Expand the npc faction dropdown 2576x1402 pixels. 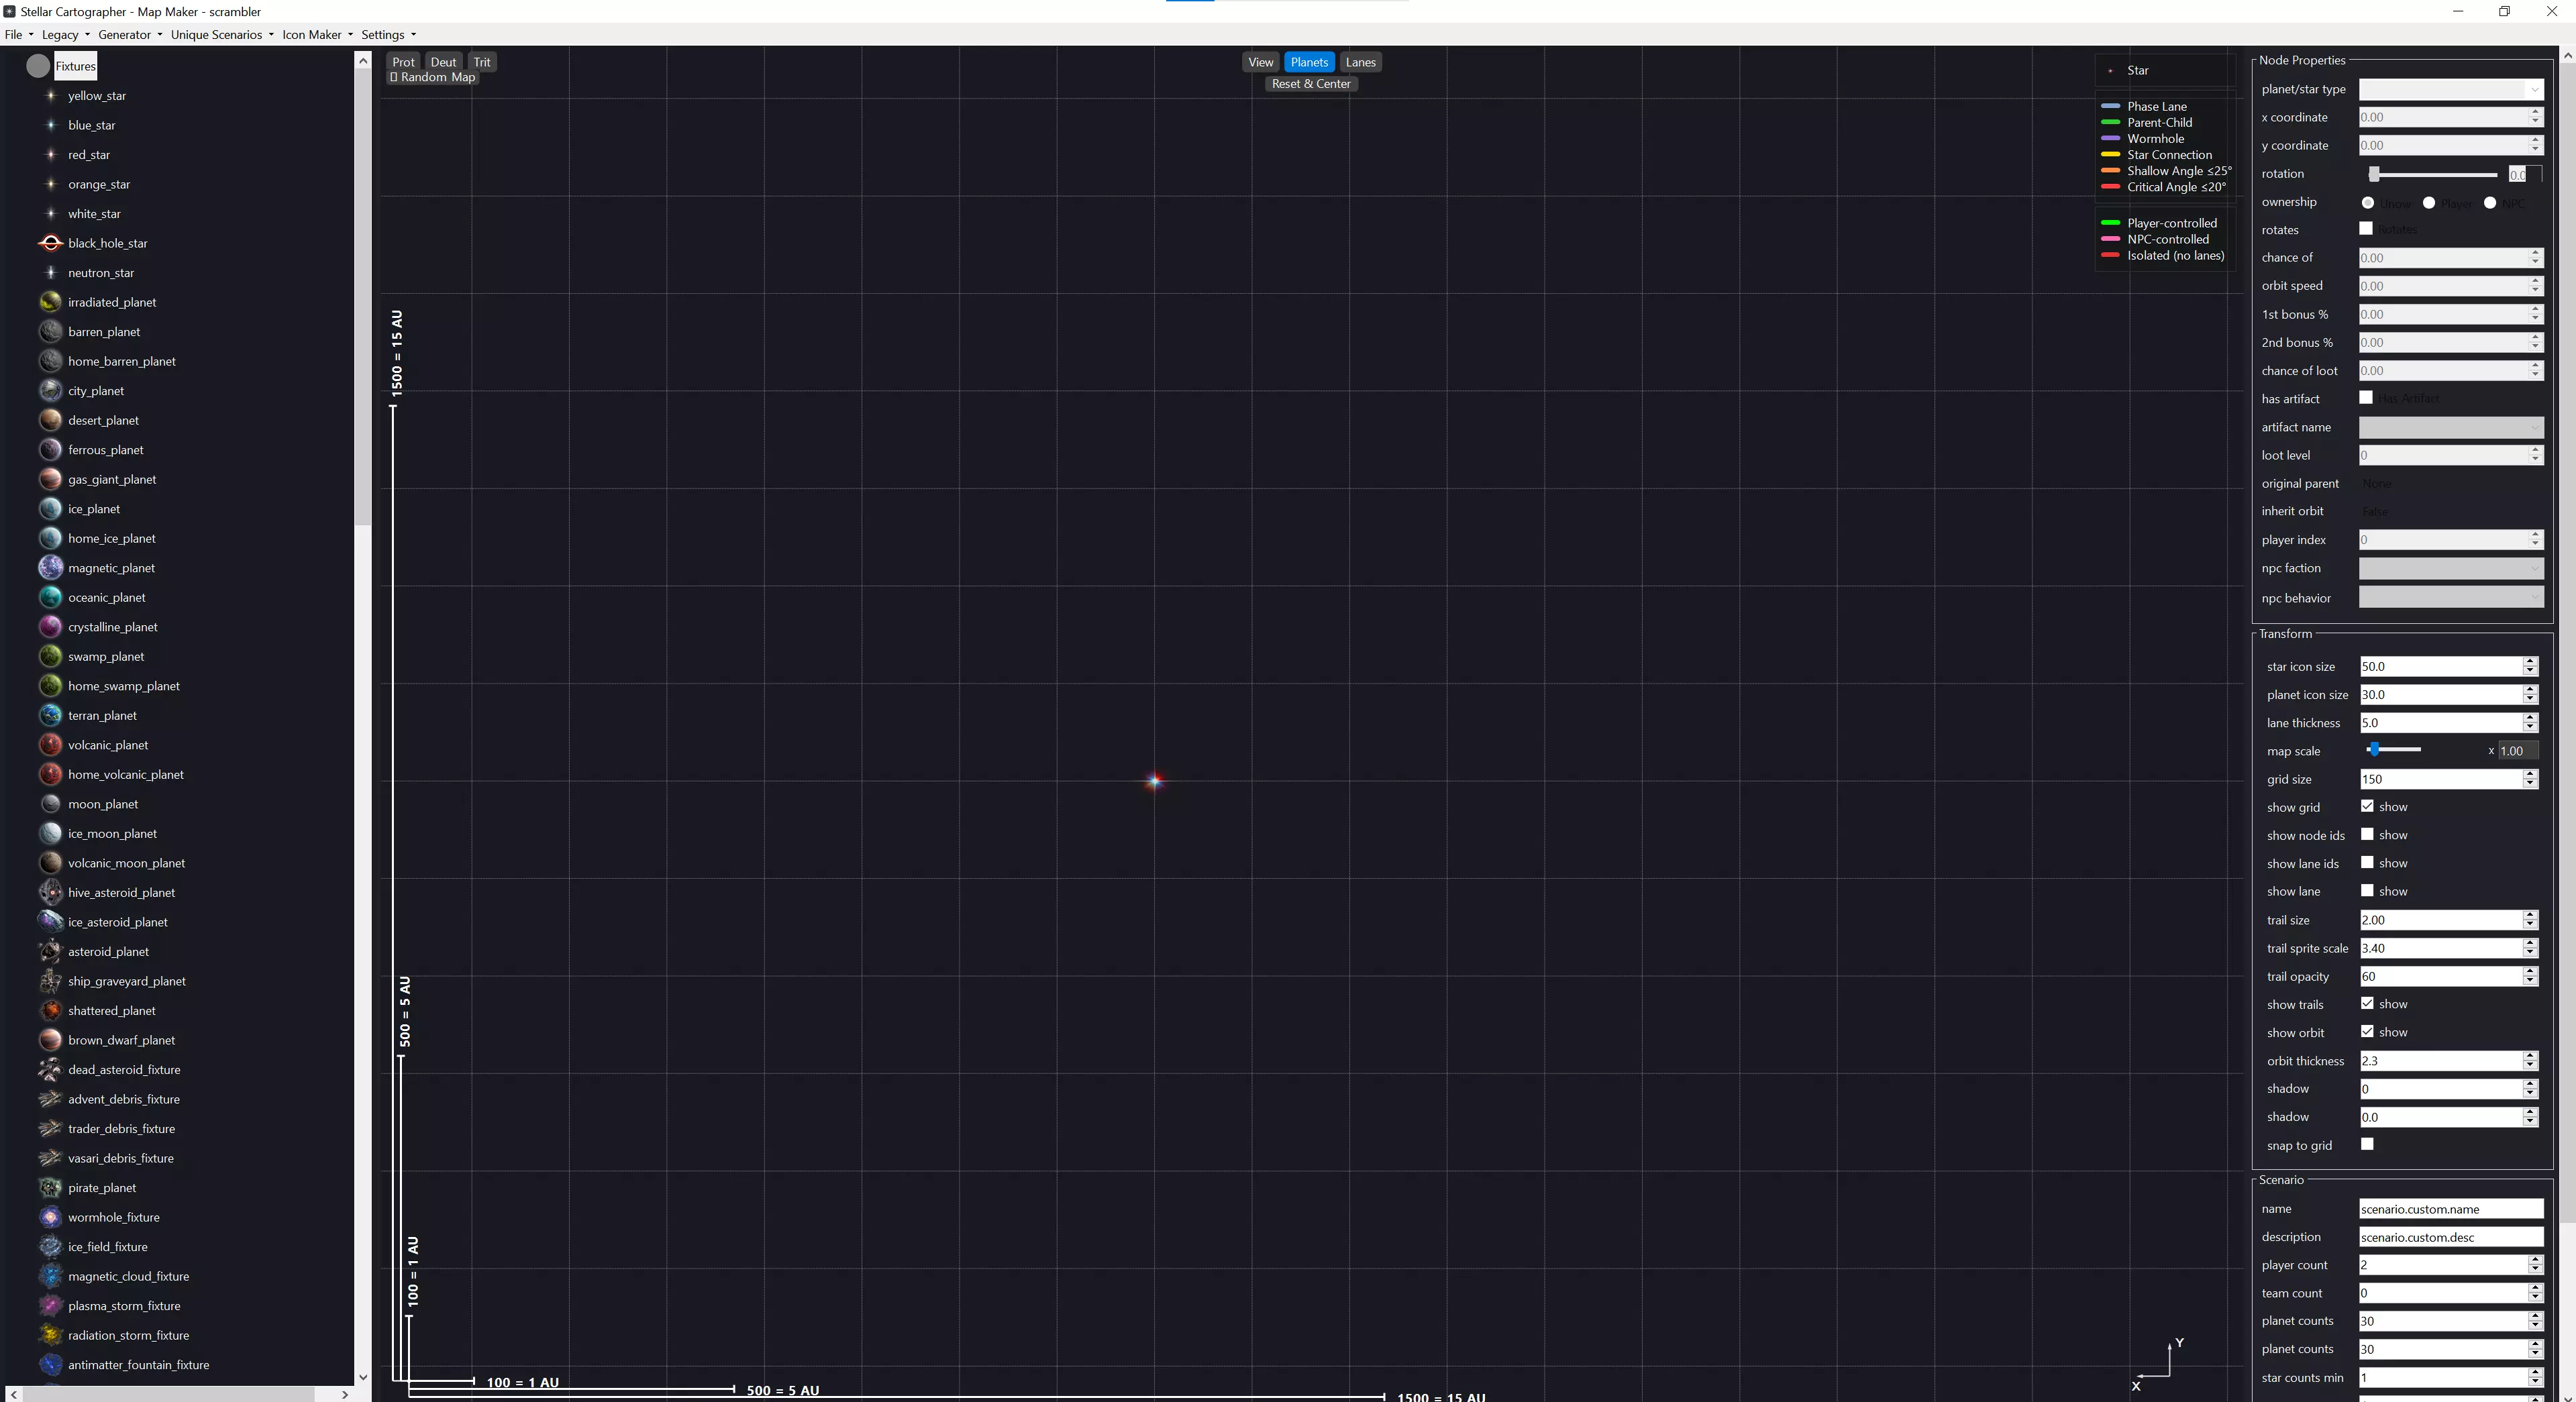[x=2450, y=568]
